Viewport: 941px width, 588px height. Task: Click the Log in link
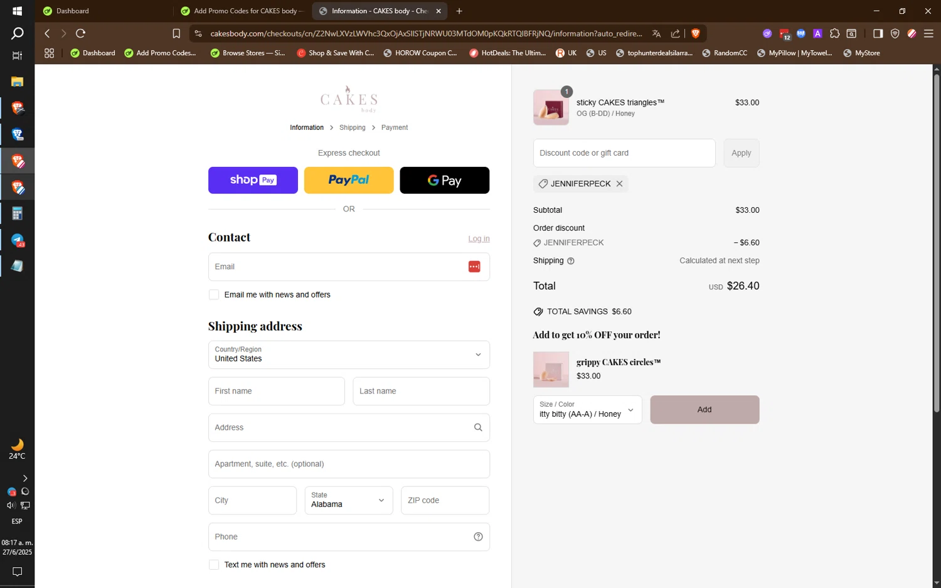[479, 238]
